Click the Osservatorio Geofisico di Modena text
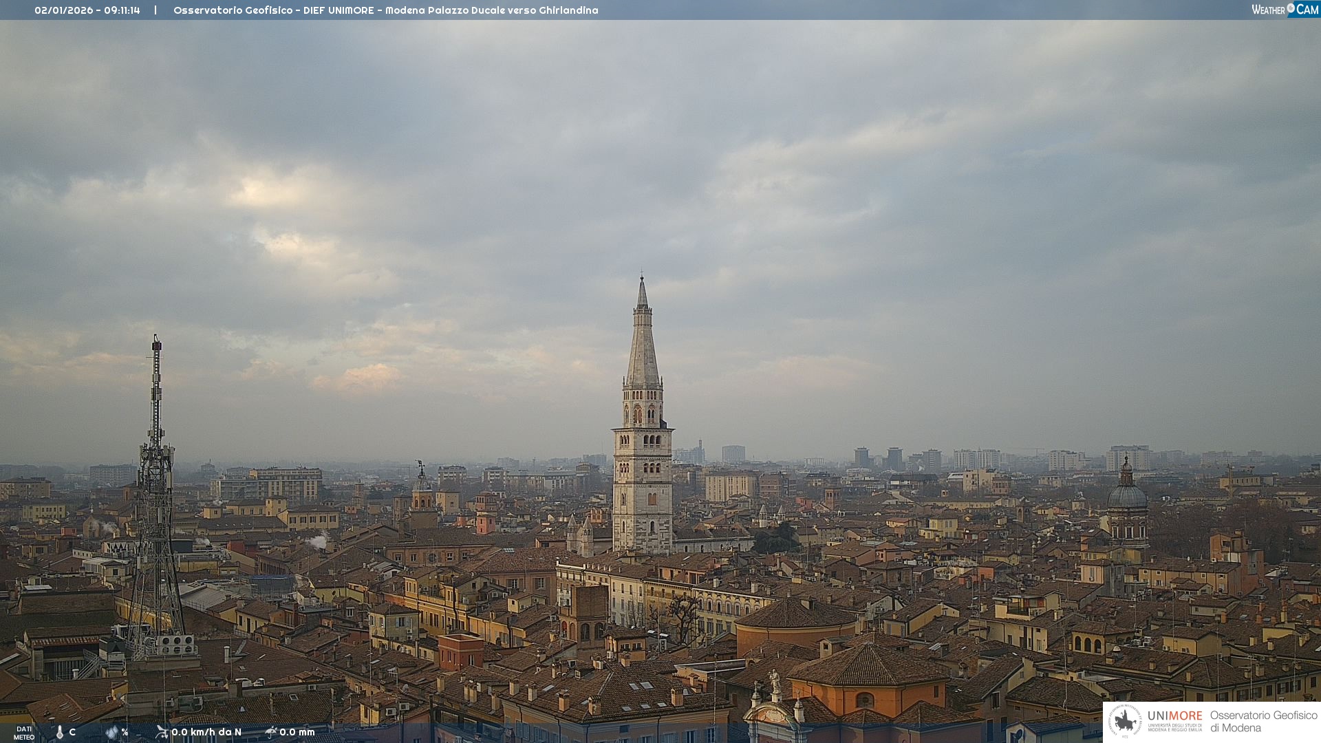This screenshot has height=743, width=1321. pyautogui.click(x=1263, y=721)
